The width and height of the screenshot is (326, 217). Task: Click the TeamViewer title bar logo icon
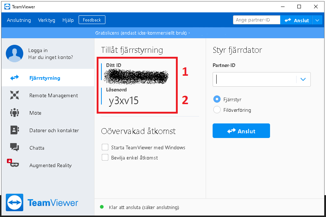tap(7, 7)
